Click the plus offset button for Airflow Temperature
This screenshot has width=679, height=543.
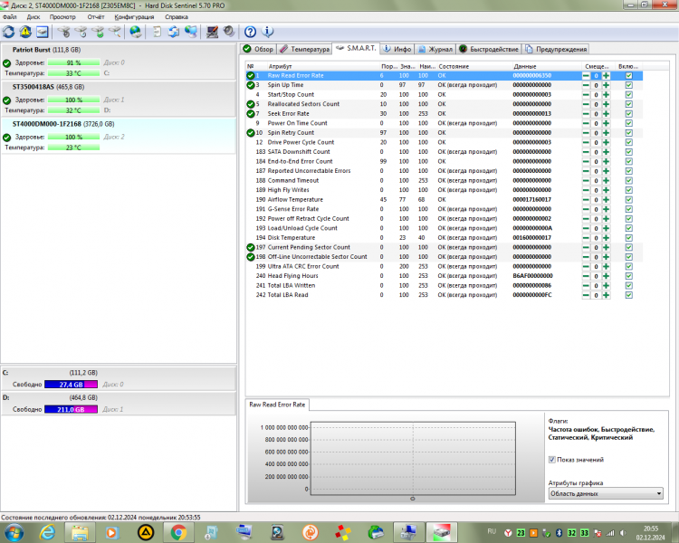click(606, 200)
